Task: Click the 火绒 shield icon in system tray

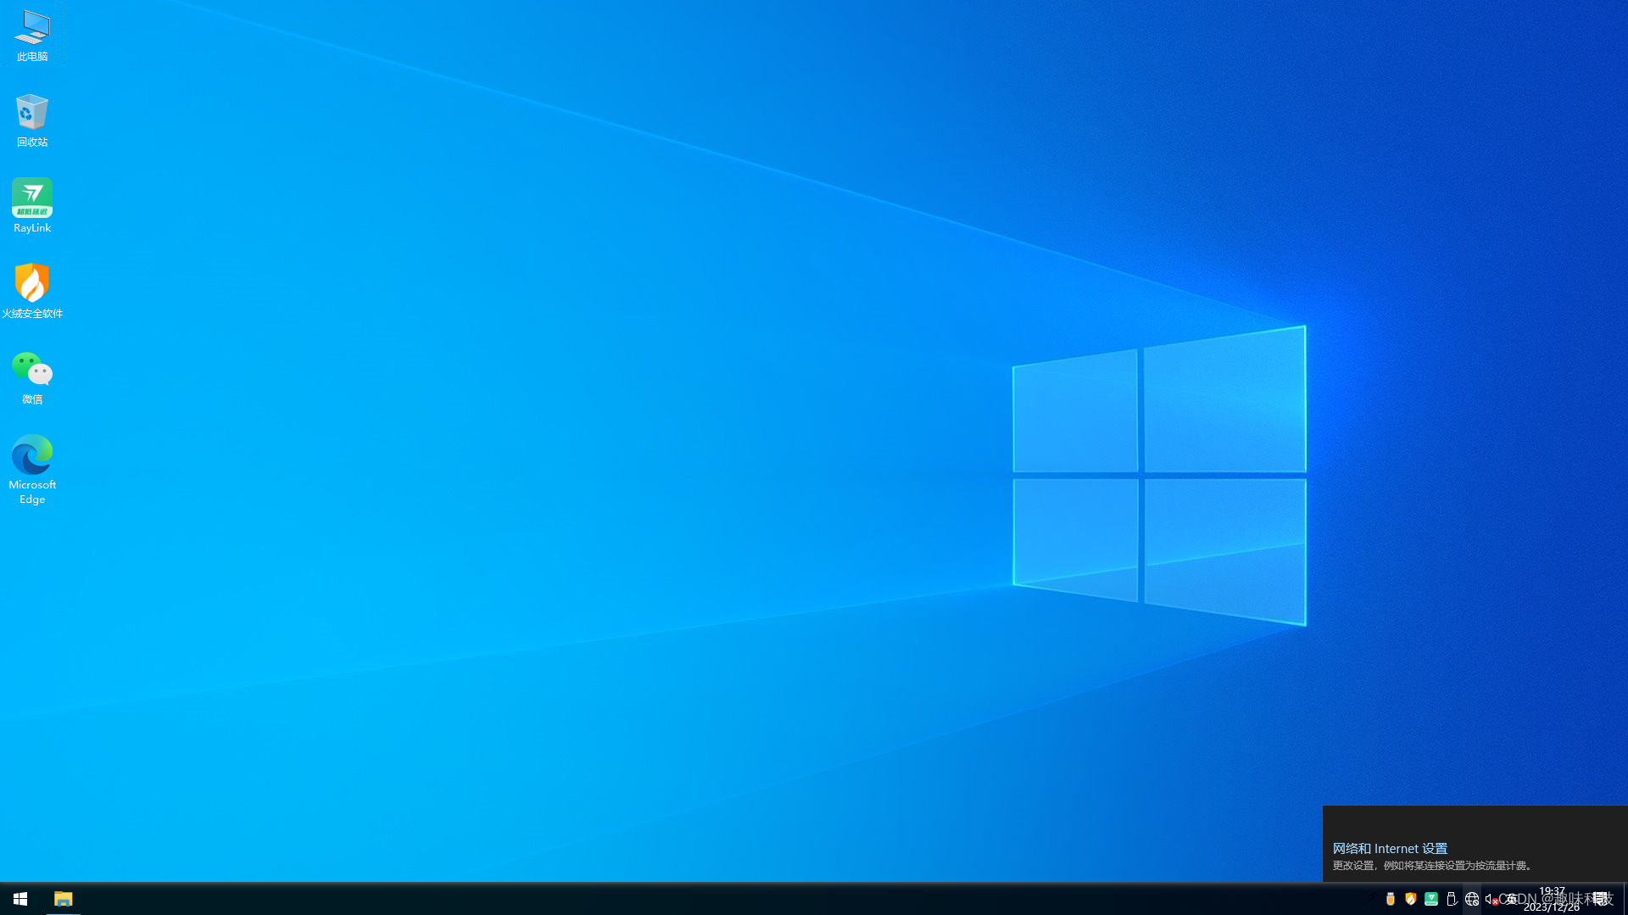Action: tap(1411, 899)
